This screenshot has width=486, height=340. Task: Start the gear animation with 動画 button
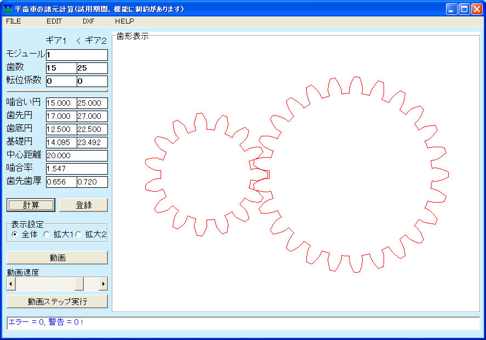pyautogui.click(x=57, y=258)
